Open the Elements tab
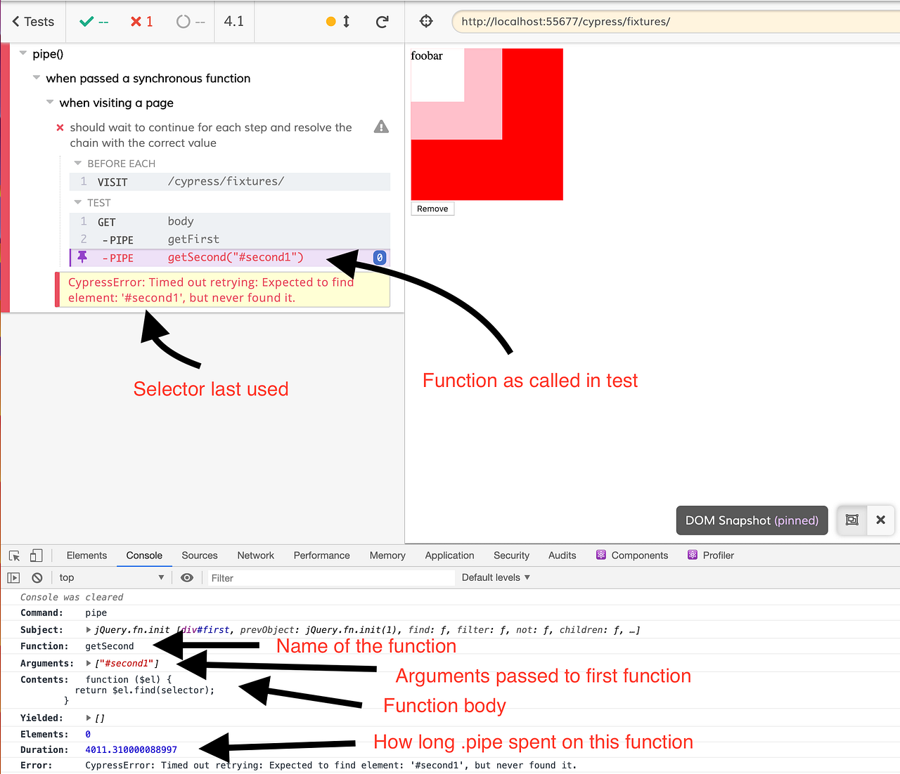The height and width of the screenshot is (774, 900). 86,556
